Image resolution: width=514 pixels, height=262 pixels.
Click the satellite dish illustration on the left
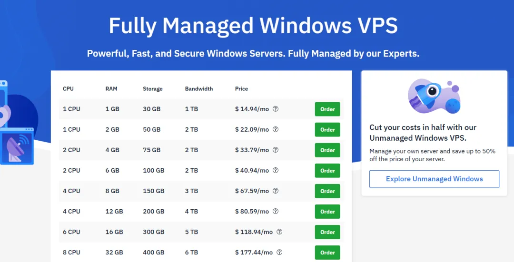[17, 146]
